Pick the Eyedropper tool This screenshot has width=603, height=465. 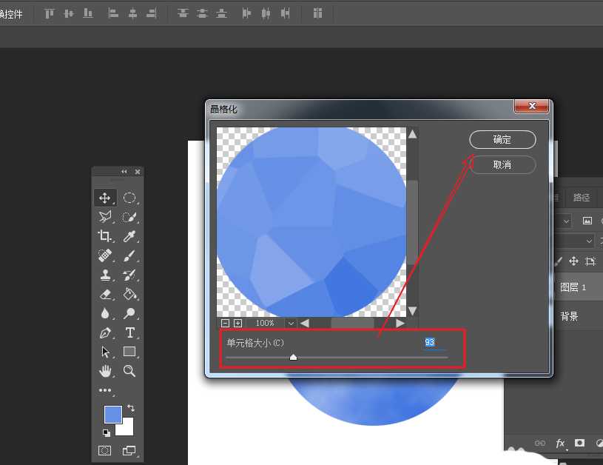coord(129,236)
